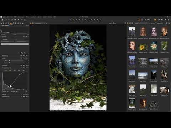Viewport: 171px width, 128px height.
Task: Click the Import images toolbar icon
Action: point(2,20)
